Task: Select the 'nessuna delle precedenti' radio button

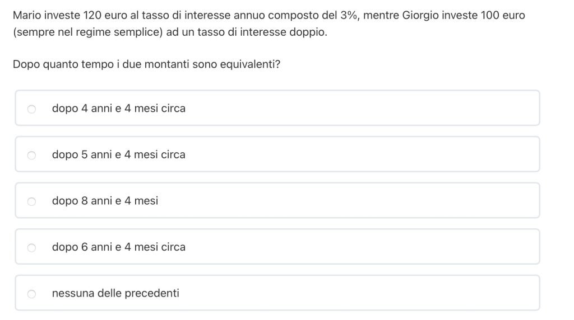Action: coord(32,294)
